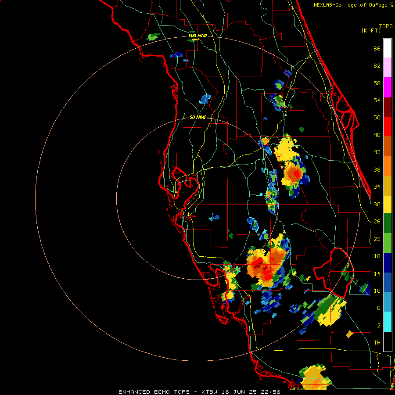This screenshot has width=395, height=395.
Task: Click the 10 value on the legend
Action: 377,291
